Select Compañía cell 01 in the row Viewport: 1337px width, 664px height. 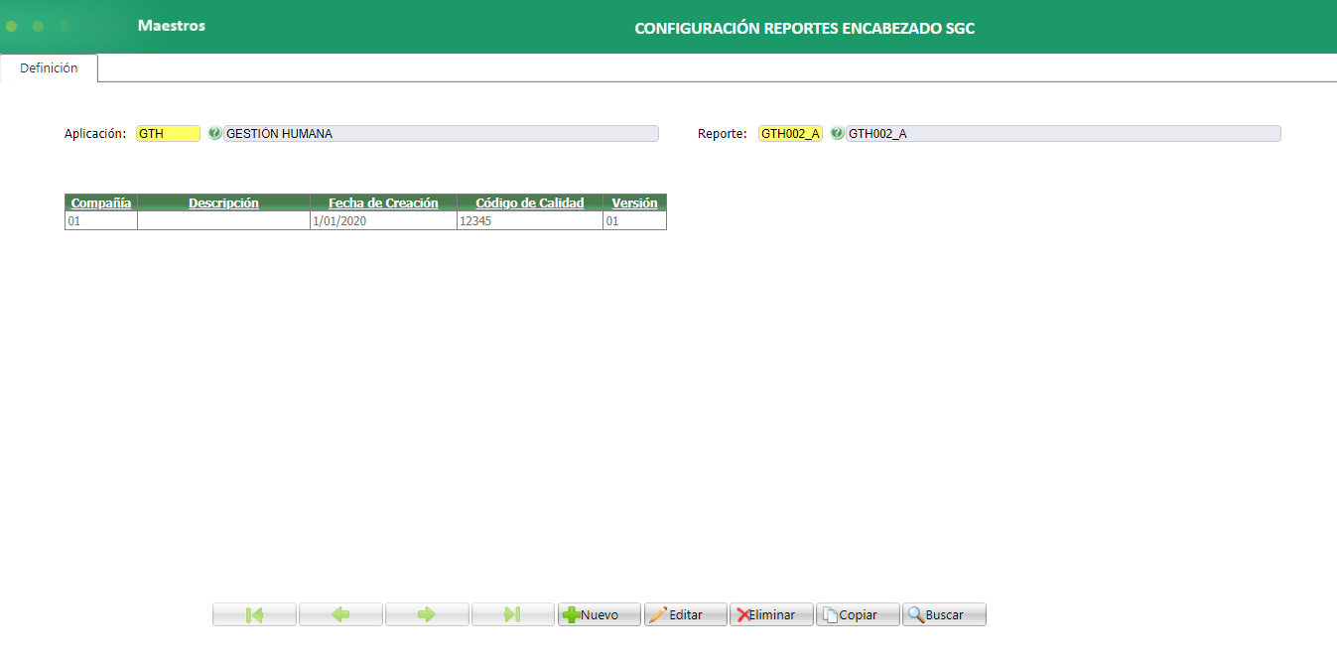click(101, 220)
